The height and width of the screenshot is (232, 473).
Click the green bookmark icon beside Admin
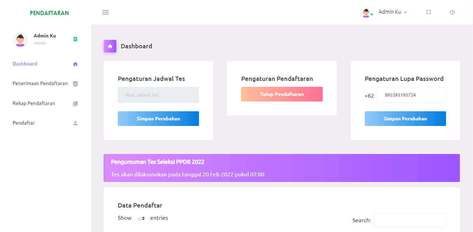[x=75, y=39]
